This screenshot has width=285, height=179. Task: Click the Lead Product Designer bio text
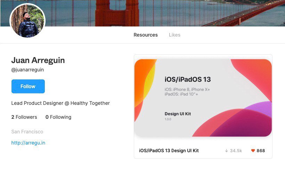point(60,103)
